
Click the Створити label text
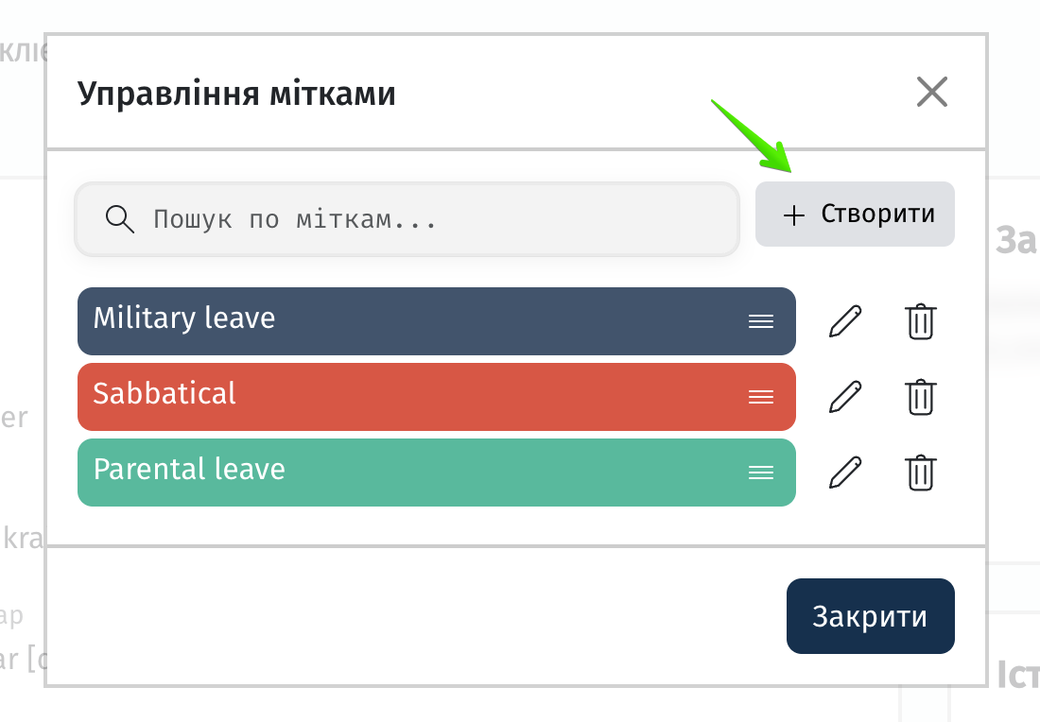(x=878, y=215)
